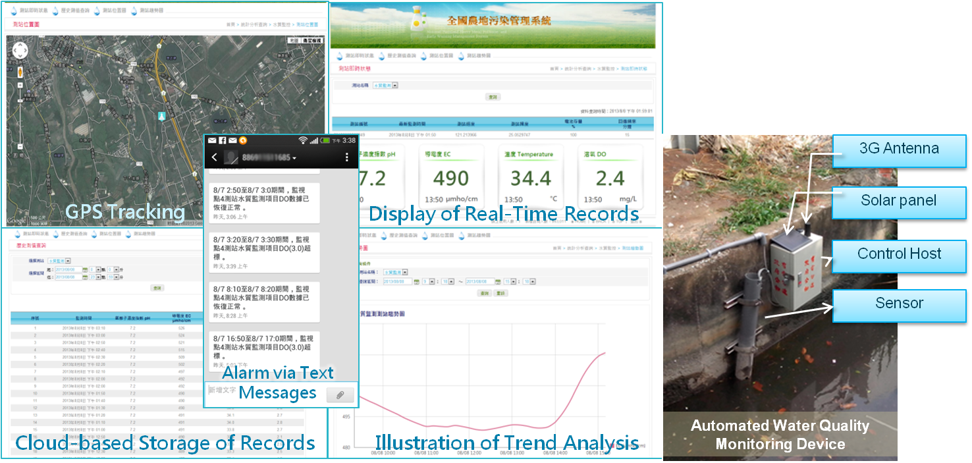Expand the station dropdown in the history query panel
The image size is (972, 463).
[x=68, y=261]
